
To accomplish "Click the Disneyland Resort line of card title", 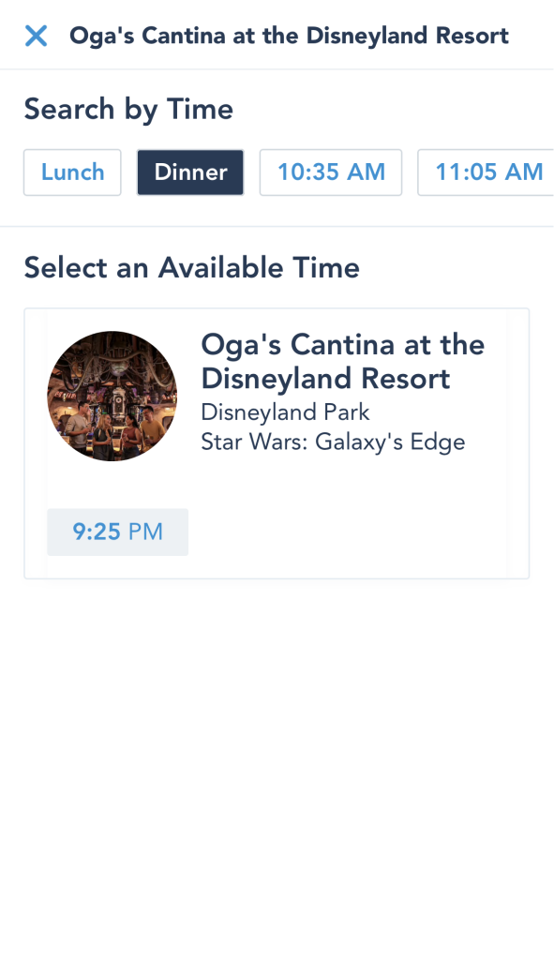I will tap(325, 379).
